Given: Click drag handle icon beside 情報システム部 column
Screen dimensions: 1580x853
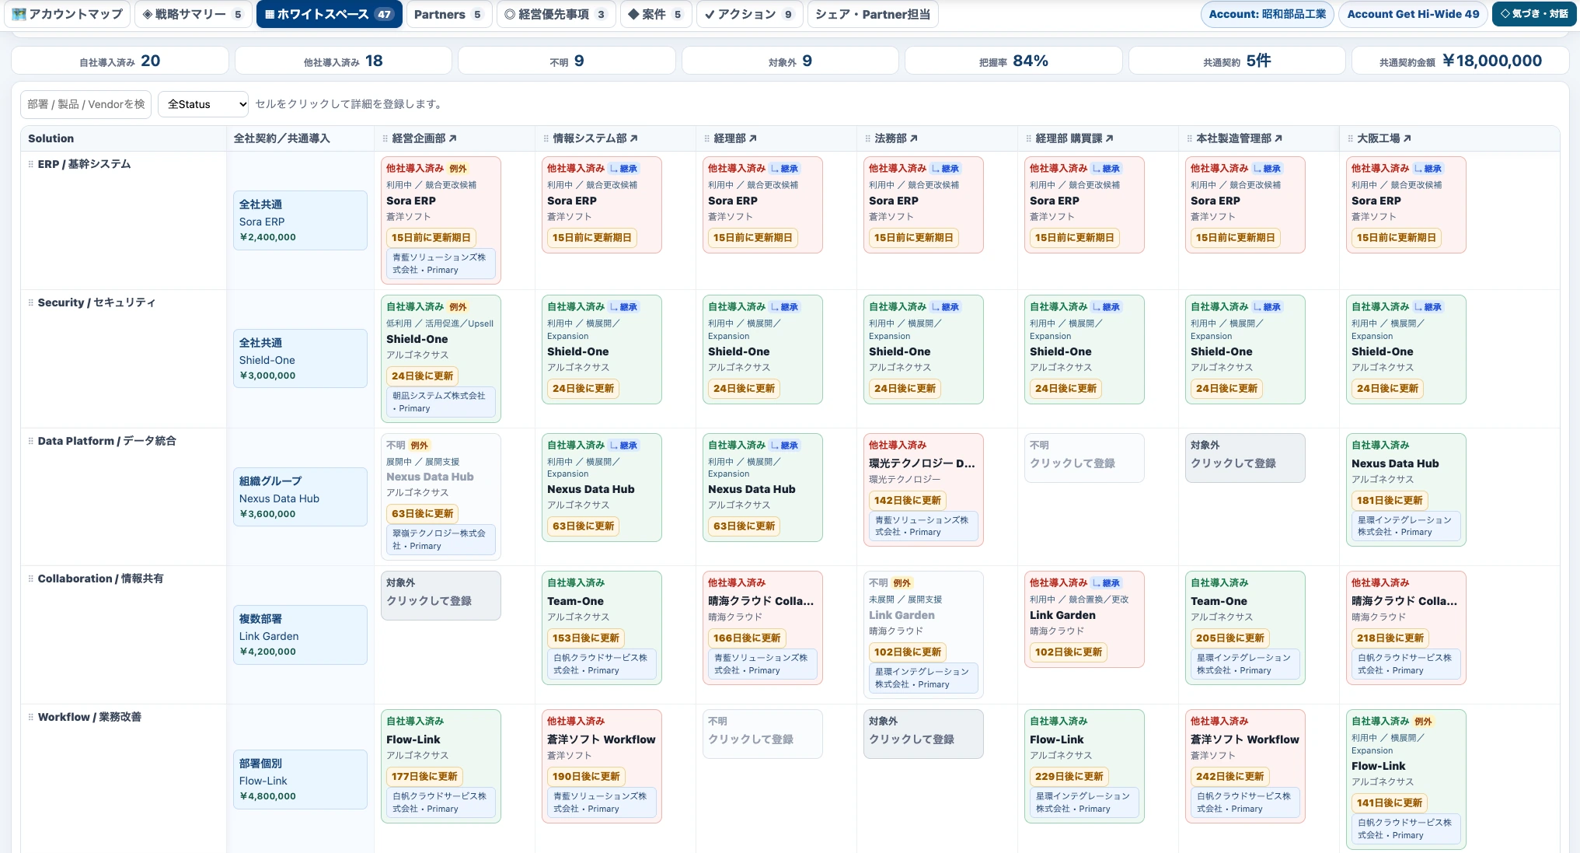Looking at the screenshot, I should tap(546, 138).
